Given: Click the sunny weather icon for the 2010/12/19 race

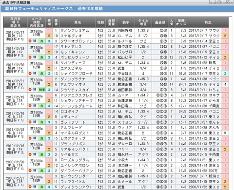Looking at the screenshot, I should coord(30,154).
